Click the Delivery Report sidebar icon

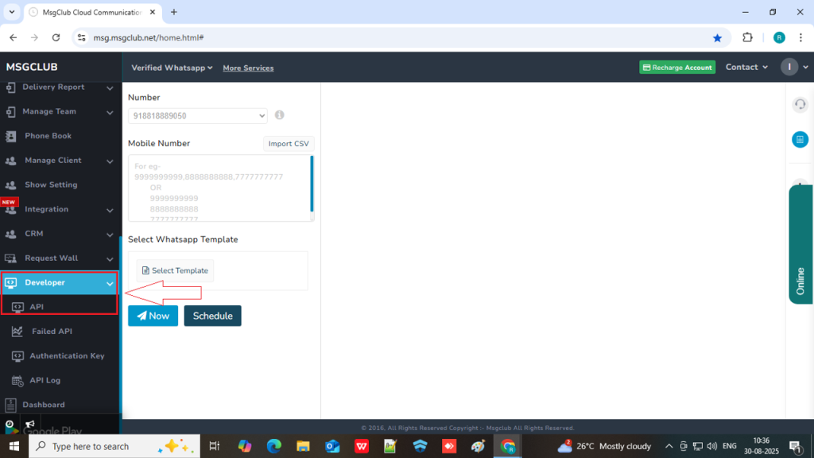(x=10, y=87)
